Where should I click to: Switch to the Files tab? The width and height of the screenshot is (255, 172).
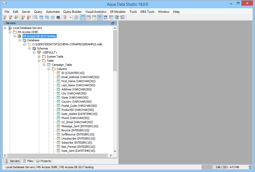[28, 161]
